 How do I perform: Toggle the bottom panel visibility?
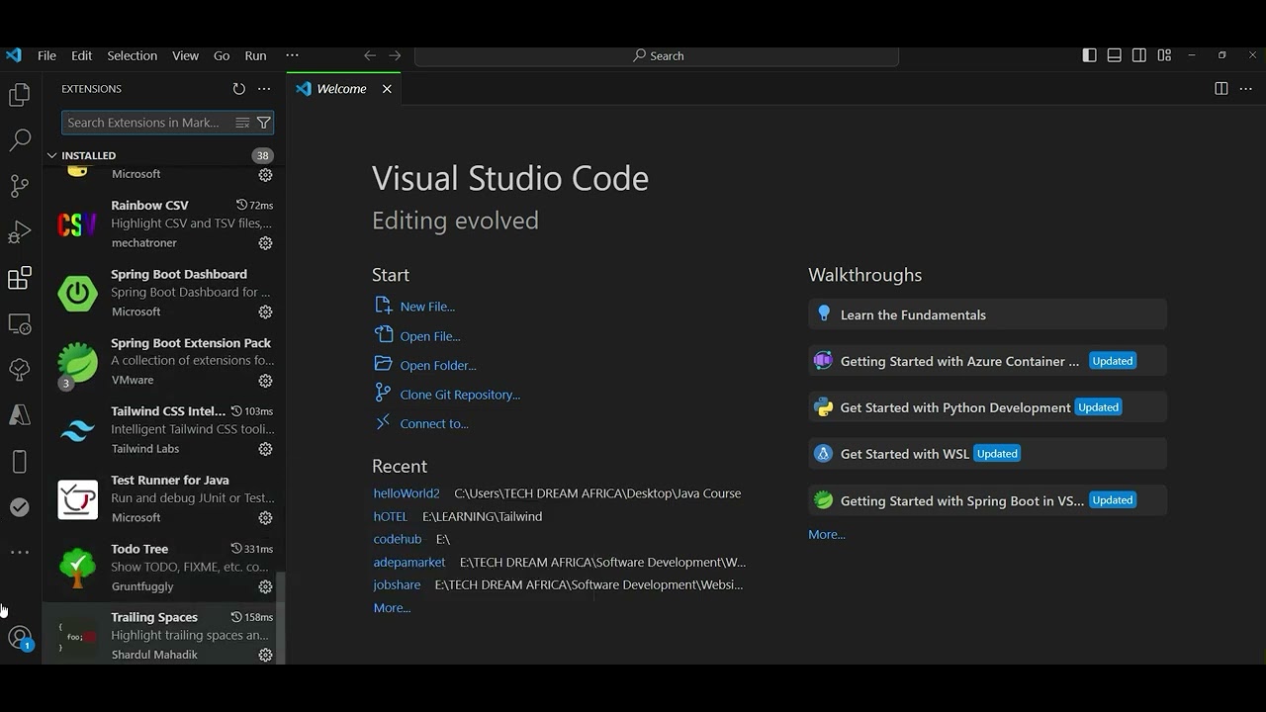(1114, 56)
